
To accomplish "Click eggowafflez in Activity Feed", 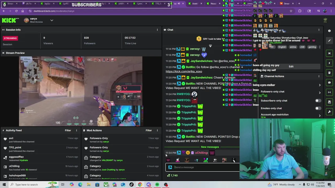I will point(16,157).
